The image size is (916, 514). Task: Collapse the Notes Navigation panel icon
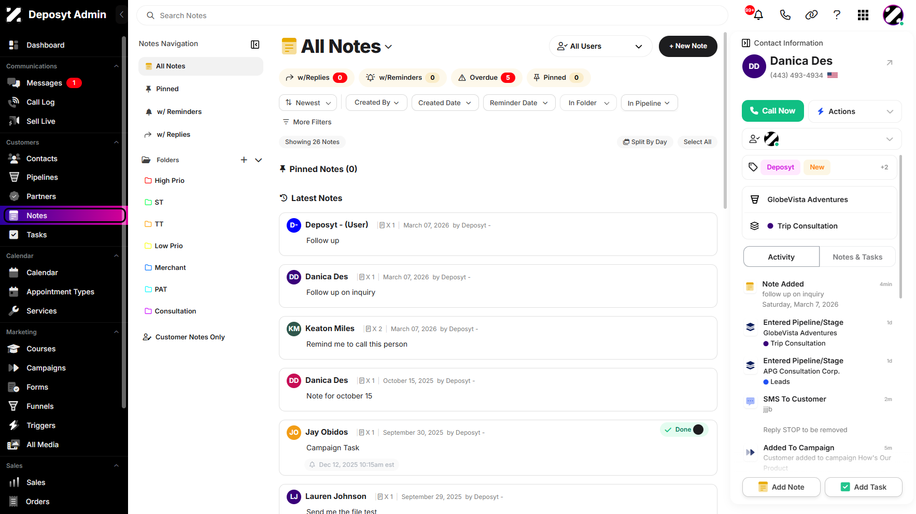(x=255, y=45)
